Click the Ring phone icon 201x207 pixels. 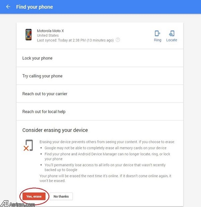point(157,33)
